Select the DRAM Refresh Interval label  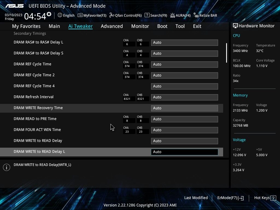[x=34, y=97]
